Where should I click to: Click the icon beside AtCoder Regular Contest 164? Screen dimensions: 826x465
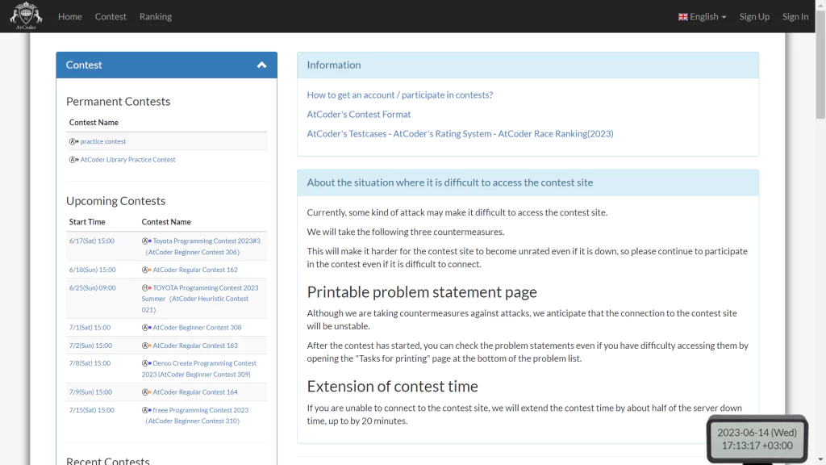[147, 392]
